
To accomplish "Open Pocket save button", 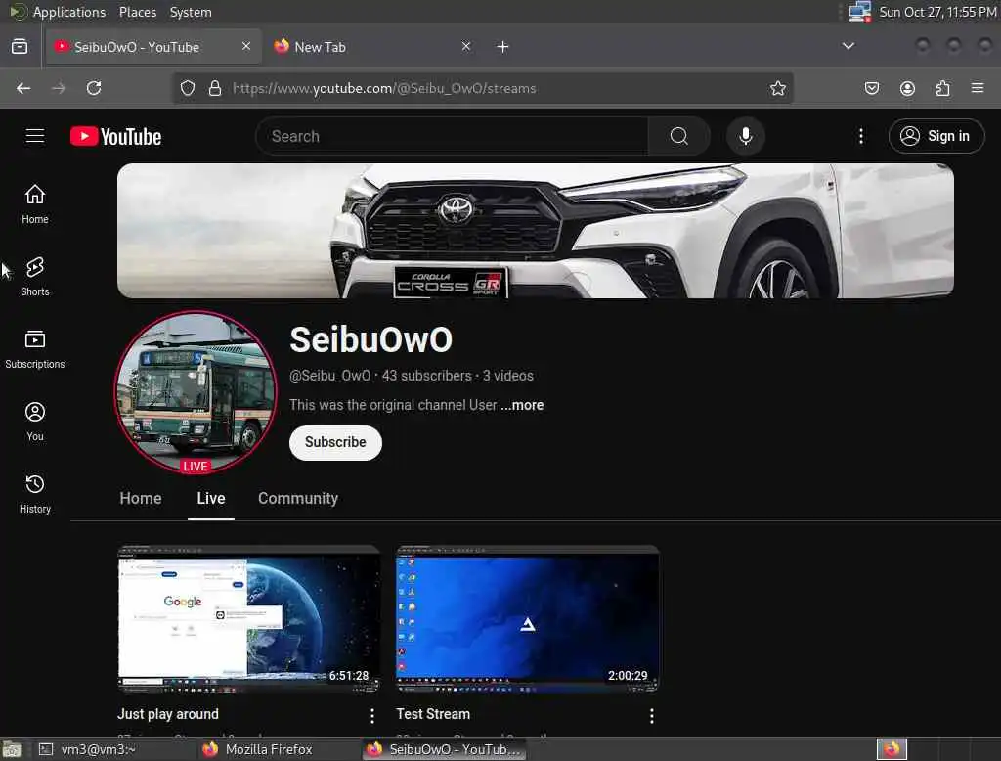I will (x=871, y=88).
